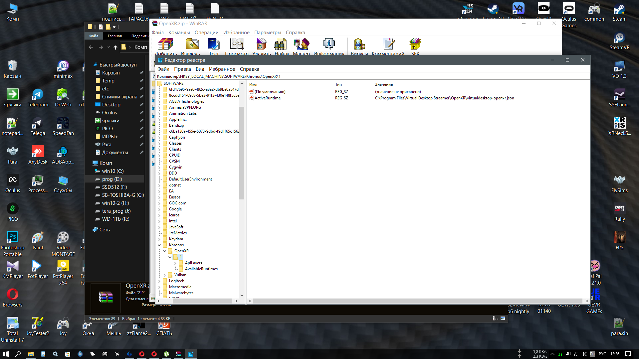Click WinRAR Information (Информация) icon

click(x=329, y=44)
